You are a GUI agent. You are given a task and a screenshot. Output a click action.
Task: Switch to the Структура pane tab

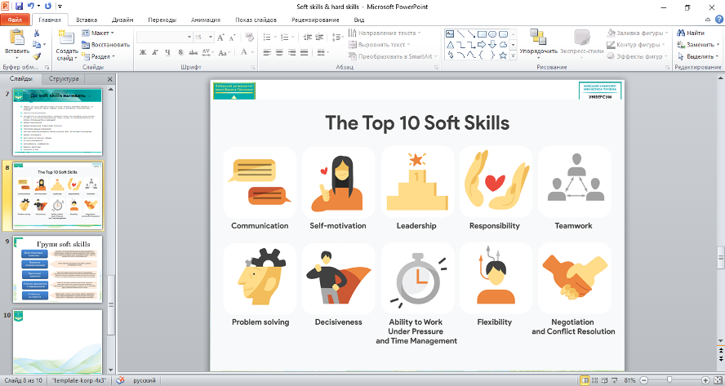click(63, 79)
